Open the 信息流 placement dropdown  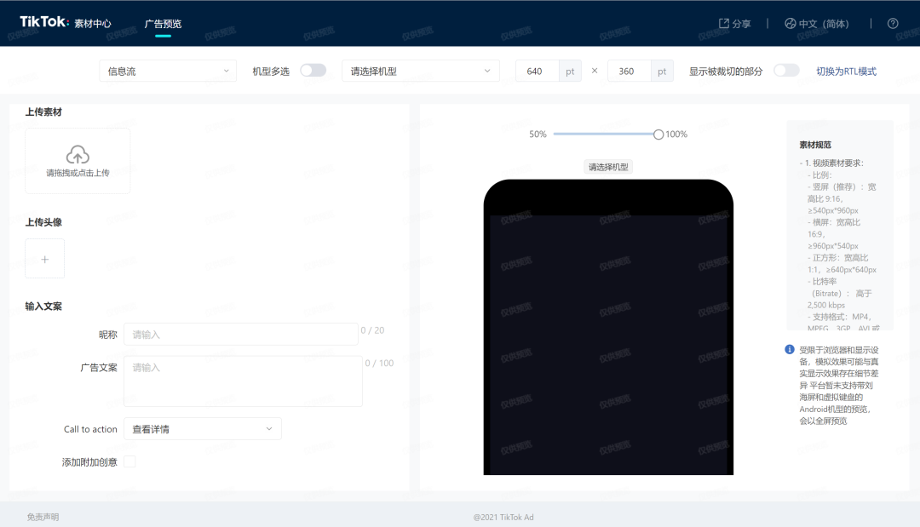(x=168, y=71)
